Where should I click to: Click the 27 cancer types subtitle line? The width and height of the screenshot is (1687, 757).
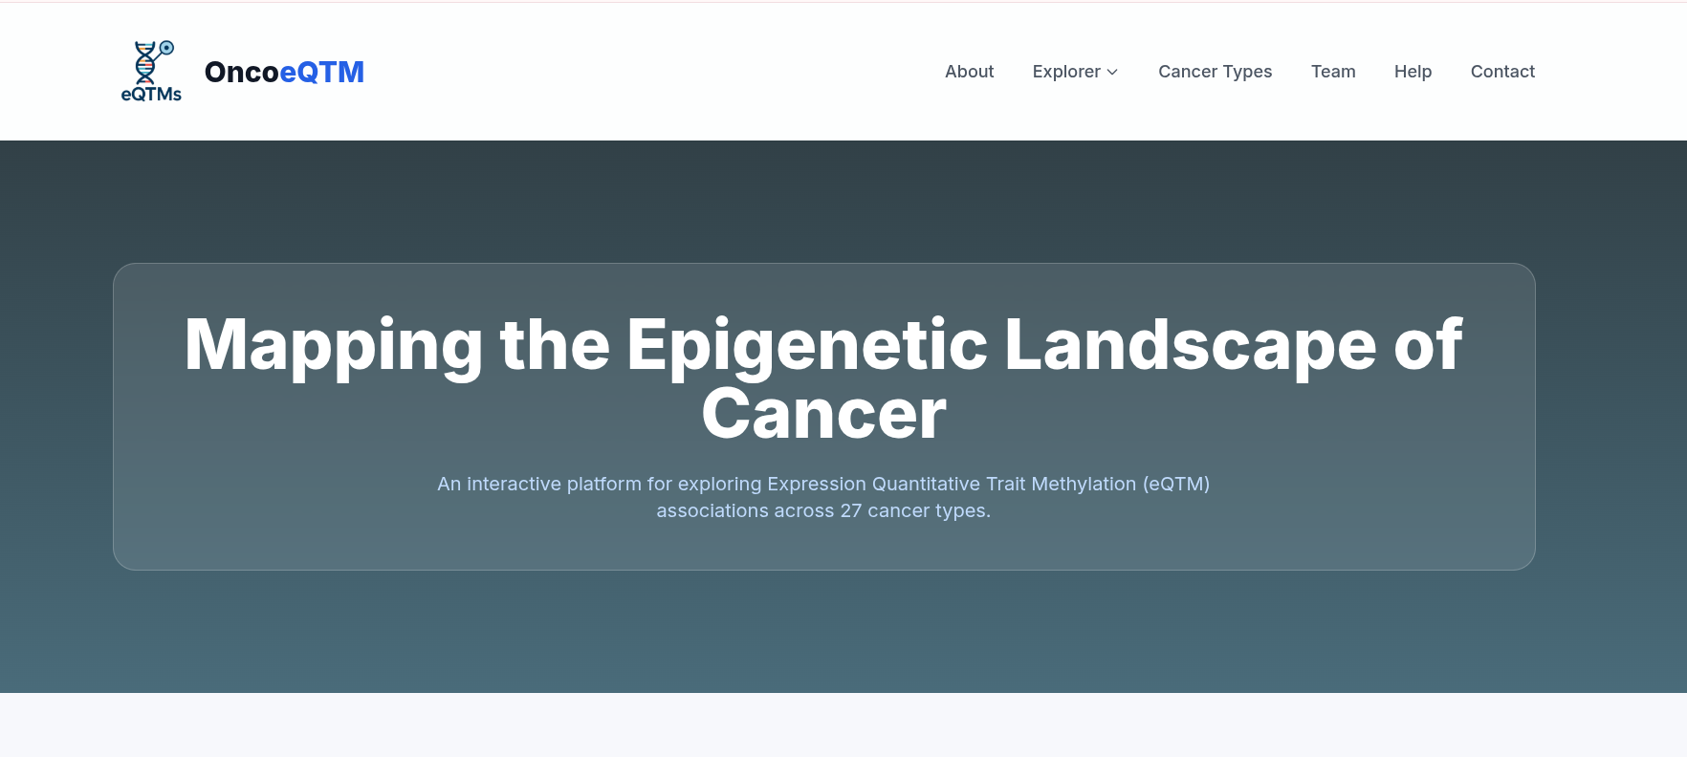[x=822, y=511]
